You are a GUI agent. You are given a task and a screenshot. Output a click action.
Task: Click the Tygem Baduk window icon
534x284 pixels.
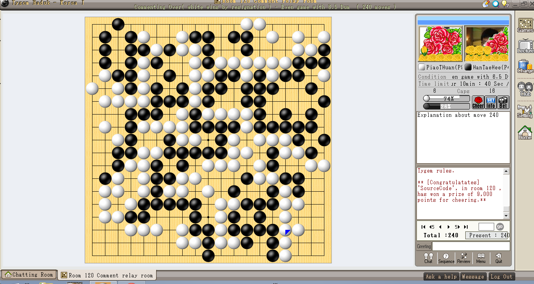tap(5, 3)
